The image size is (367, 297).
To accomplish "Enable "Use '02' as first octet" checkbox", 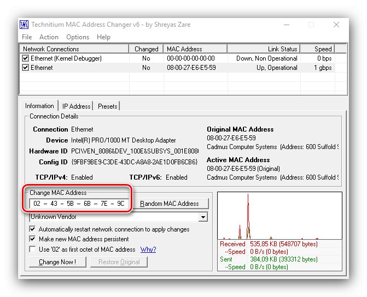I will (32, 249).
